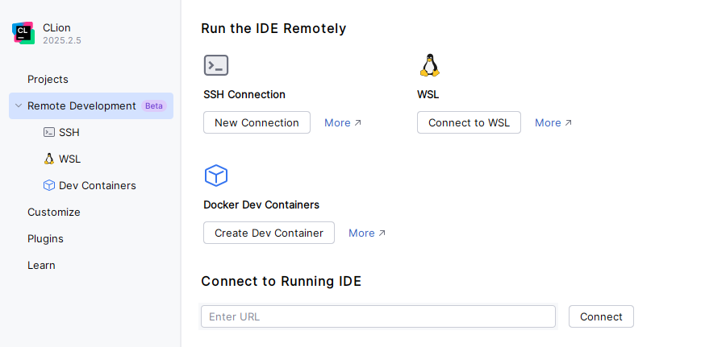Click the large Docker Dev Containers cube icon

click(x=216, y=176)
